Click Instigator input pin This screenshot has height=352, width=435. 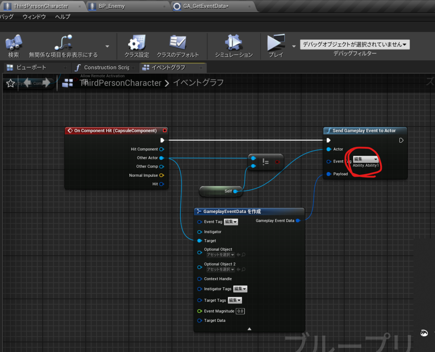click(x=199, y=232)
